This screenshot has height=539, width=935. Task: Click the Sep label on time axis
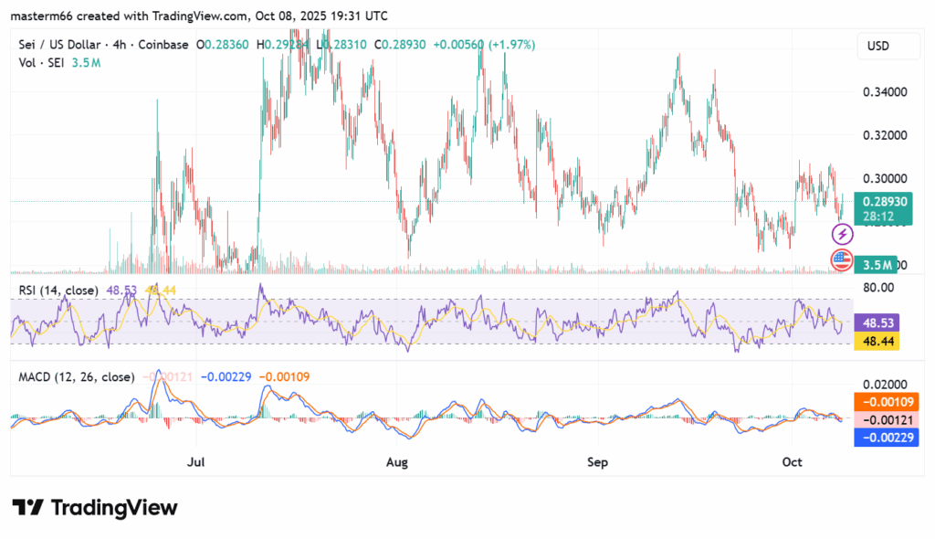(598, 463)
